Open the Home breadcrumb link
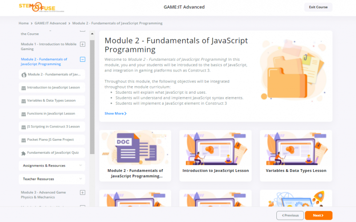Image resolution: width=356 pixels, height=222 pixels. point(24,23)
